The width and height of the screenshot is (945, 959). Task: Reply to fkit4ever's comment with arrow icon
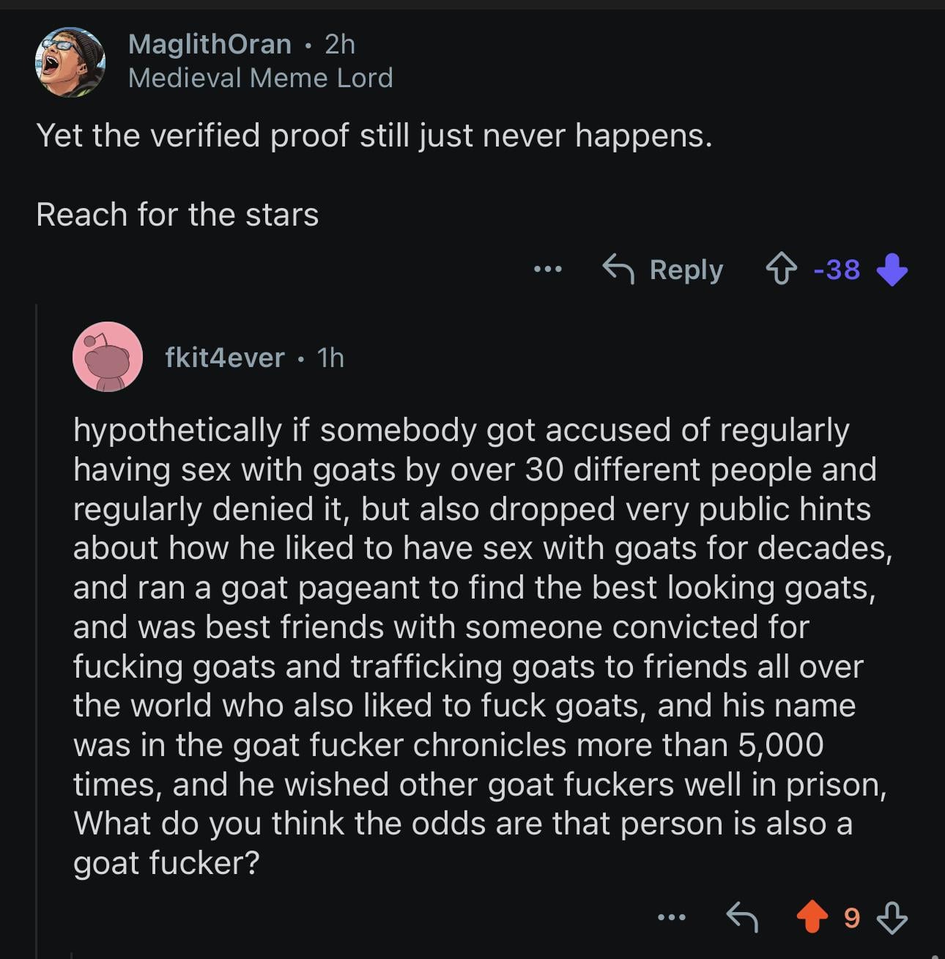(x=741, y=917)
